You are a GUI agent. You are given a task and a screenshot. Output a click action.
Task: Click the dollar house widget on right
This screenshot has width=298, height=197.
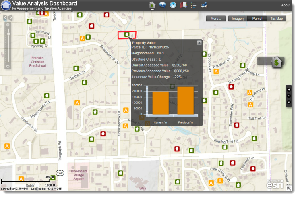[276, 62]
